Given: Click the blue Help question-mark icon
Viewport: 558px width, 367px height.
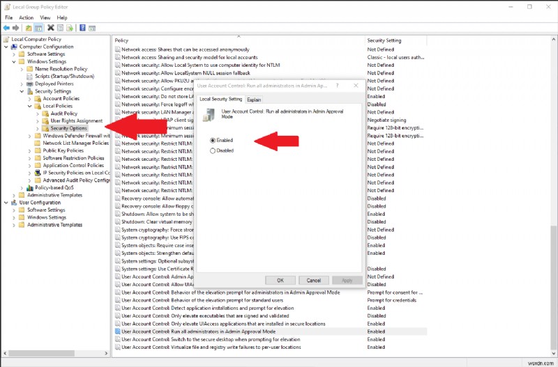Looking at the screenshot, I should pyautogui.click(x=82, y=28).
